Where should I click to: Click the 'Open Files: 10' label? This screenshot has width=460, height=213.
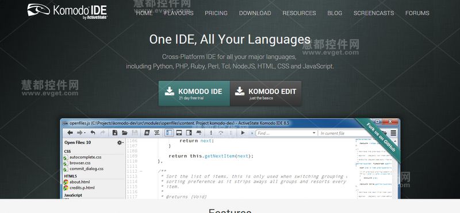(x=78, y=142)
